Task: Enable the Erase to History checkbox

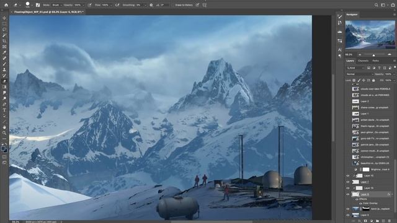Action: (173, 5)
